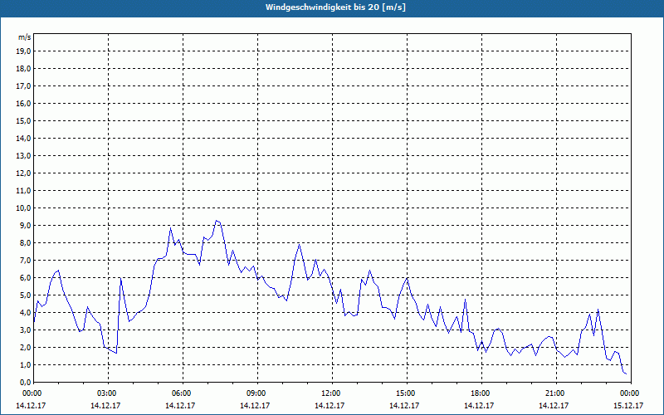Click the 15:00 time axis label

pyautogui.click(x=407, y=393)
